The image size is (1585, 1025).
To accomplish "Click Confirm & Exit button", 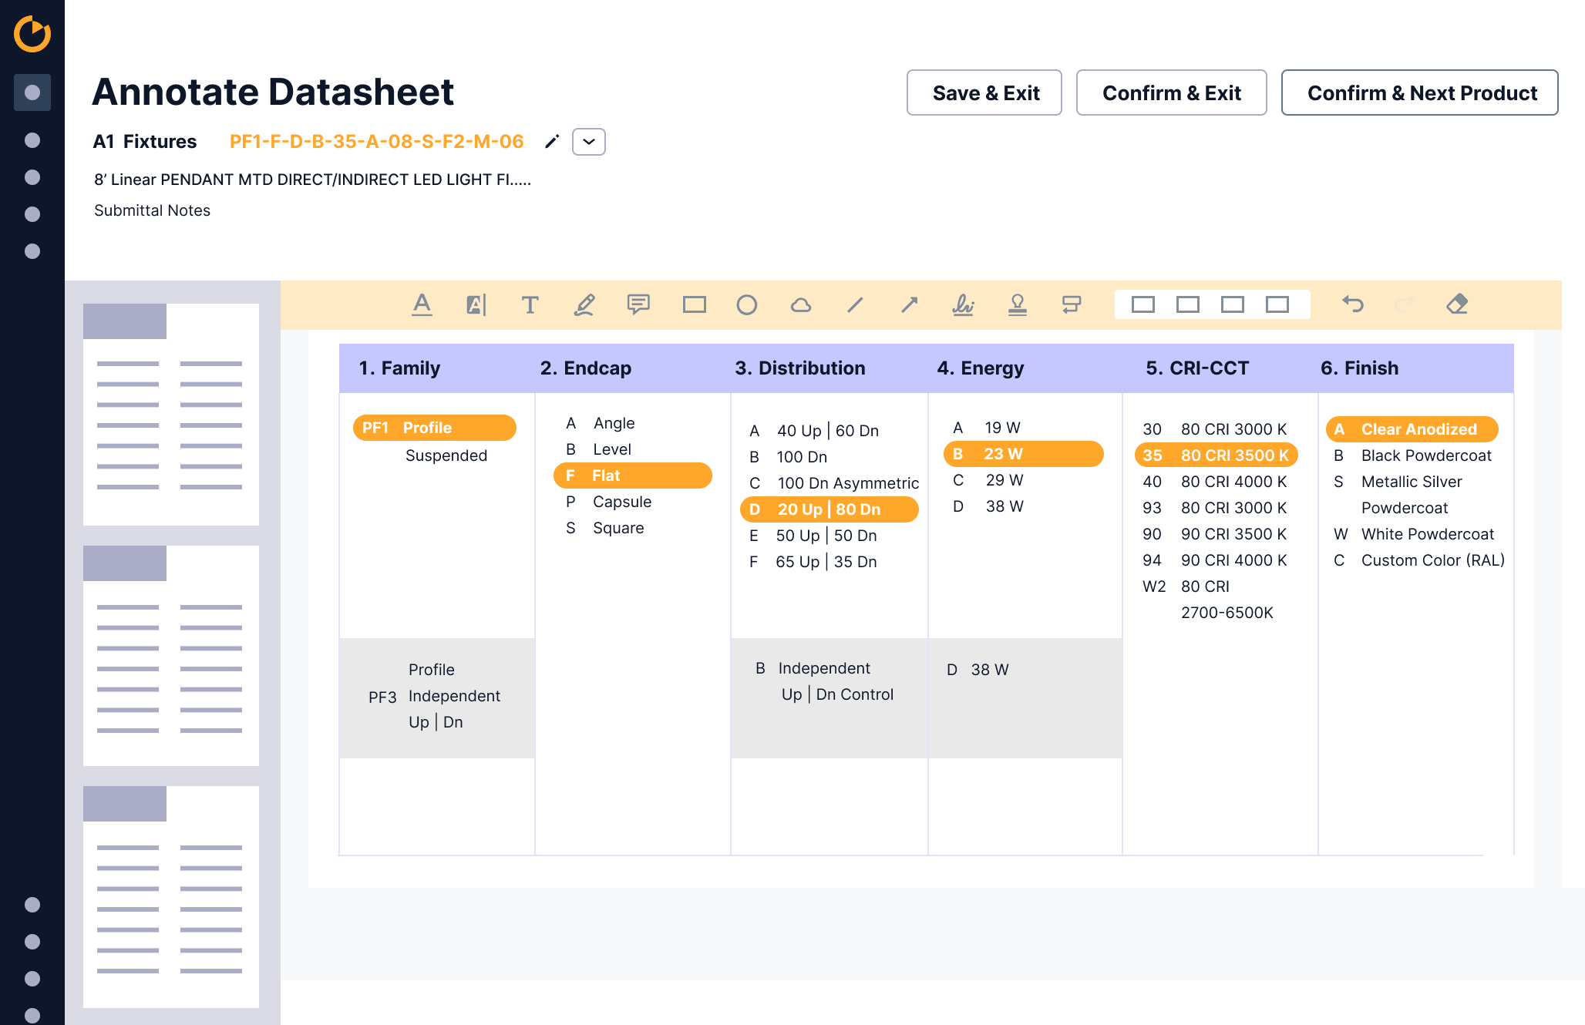I will tap(1171, 93).
